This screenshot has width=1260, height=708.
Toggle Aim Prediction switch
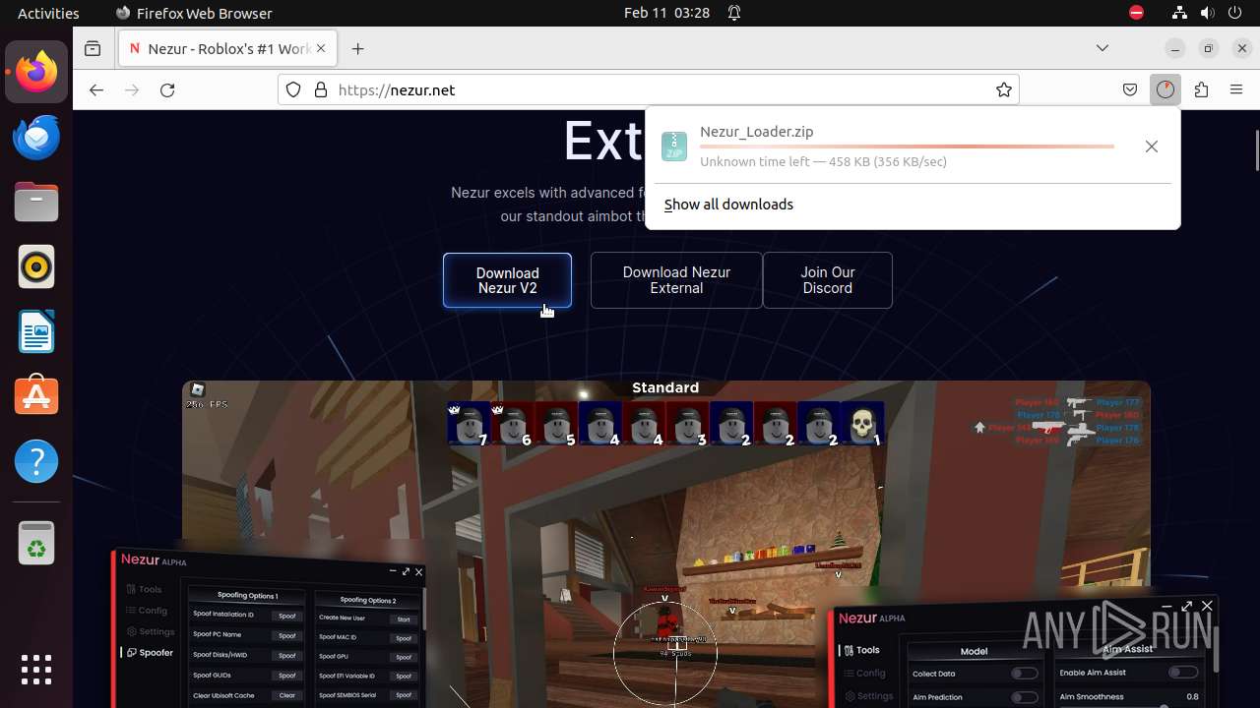pos(1024,697)
